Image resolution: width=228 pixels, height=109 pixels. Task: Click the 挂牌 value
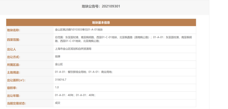(57, 56)
